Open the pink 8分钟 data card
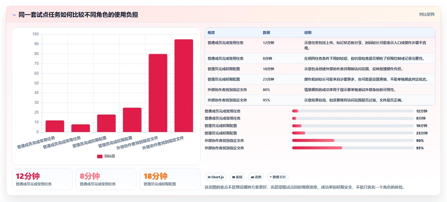The width and height of the screenshot is (447, 202). coord(106,179)
